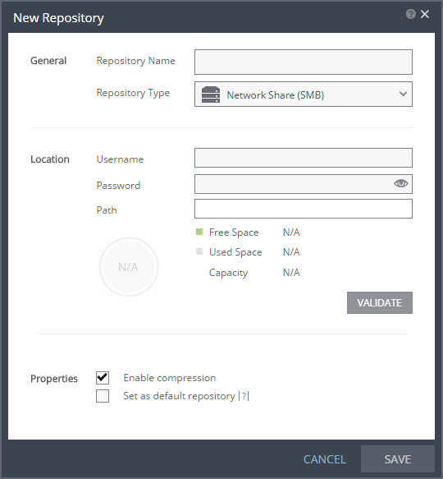Open the Repository Type dropdown

pos(304,94)
